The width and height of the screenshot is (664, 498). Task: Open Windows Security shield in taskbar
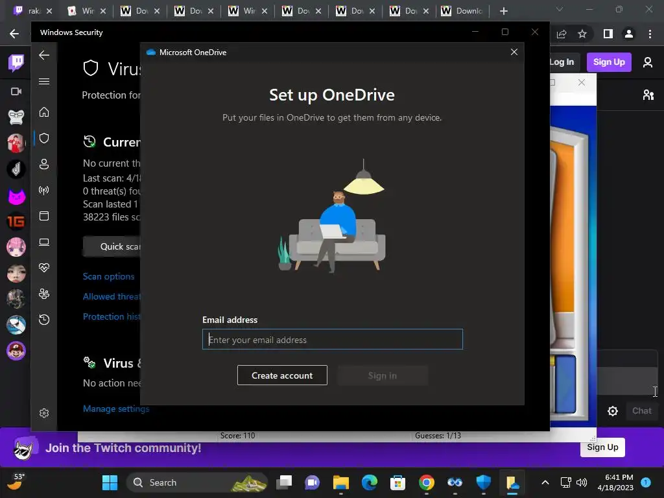(483, 482)
